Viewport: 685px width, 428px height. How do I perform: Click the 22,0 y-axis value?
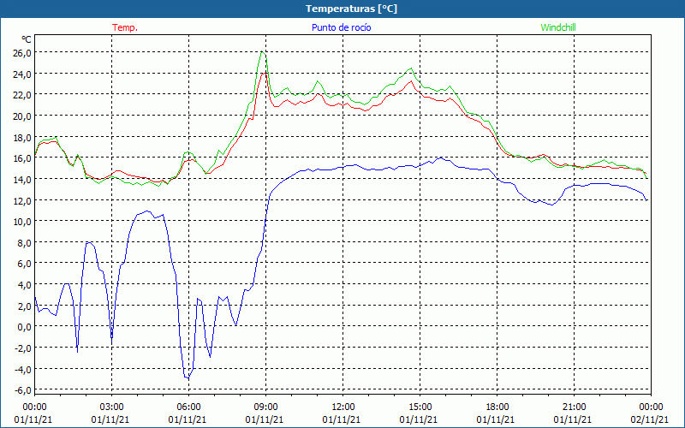[22, 95]
